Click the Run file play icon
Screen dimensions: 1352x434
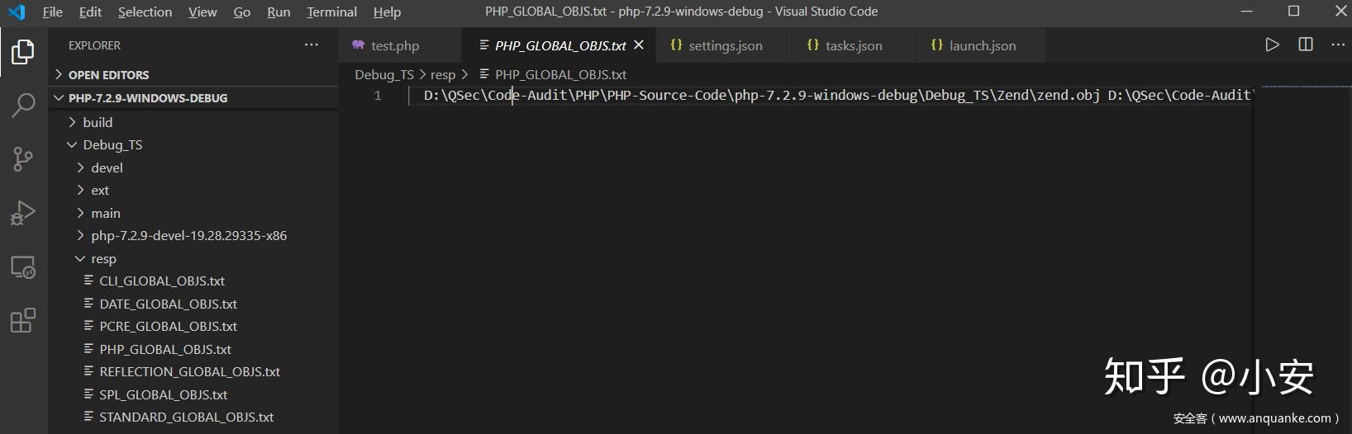[x=1272, y=45]
